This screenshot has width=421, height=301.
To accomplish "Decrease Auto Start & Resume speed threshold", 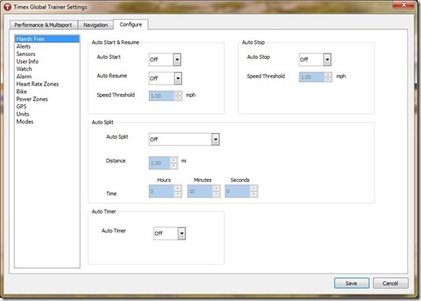I will coord(178,98).
